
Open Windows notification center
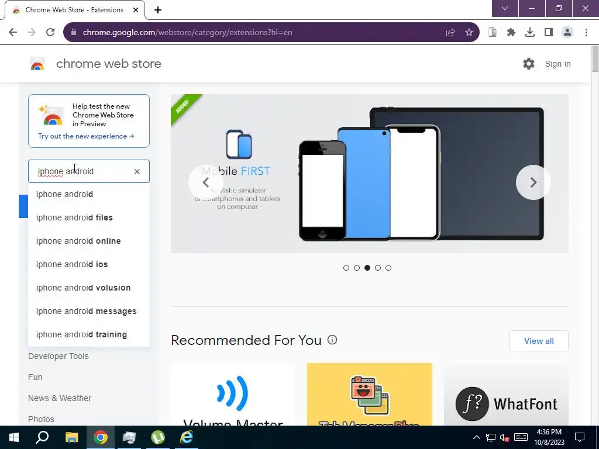click(580, 437)
